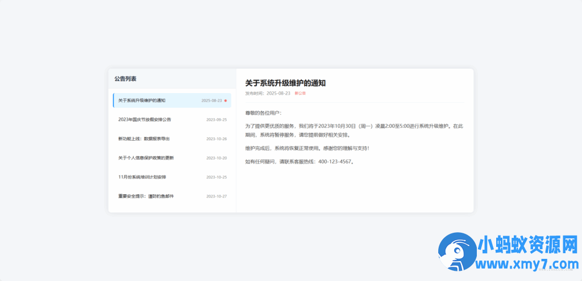Click the 小蚂蚁资源网 watermark text
Image resolution: width=582 pixels, height=281 pixels.
pyautogui.click(x=528, y=246)
